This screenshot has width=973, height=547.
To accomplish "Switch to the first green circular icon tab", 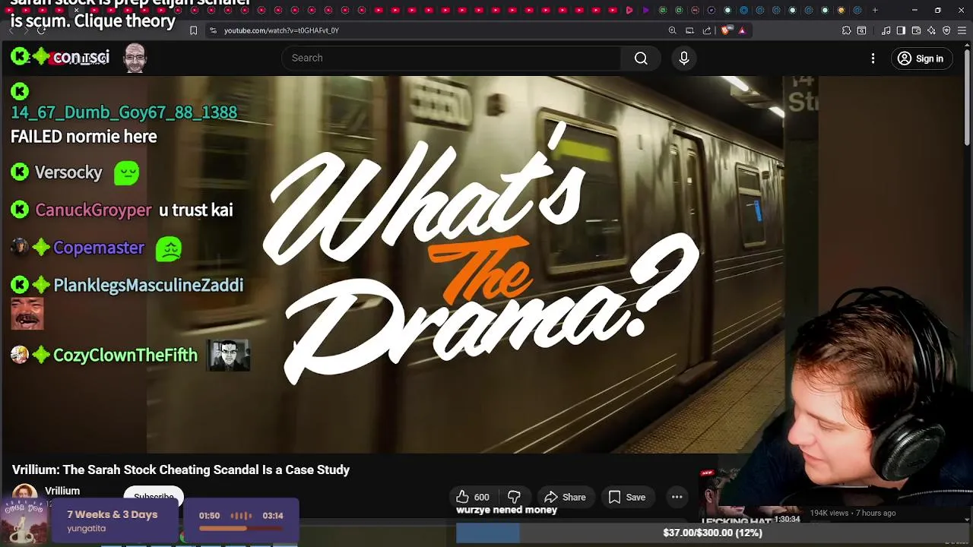I will point(662,10).
